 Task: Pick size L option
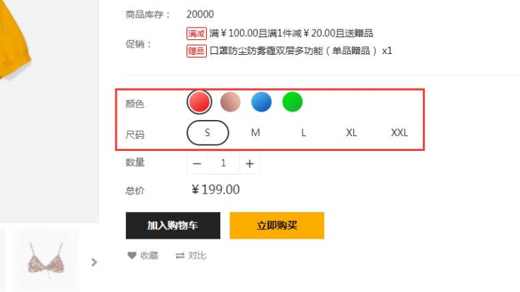pyautogui.click(x=303, y=133)
